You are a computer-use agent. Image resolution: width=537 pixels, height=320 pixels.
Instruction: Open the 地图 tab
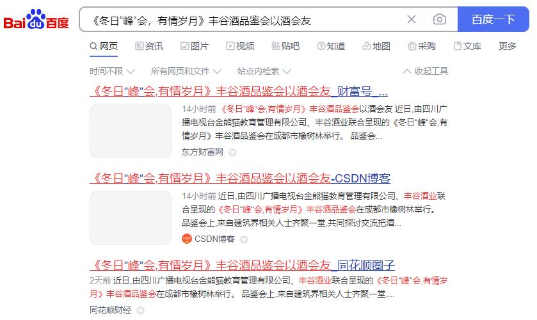[376, 46]
